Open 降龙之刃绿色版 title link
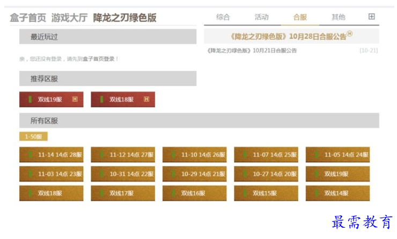397x239 pixels. (x=125, y=18)
